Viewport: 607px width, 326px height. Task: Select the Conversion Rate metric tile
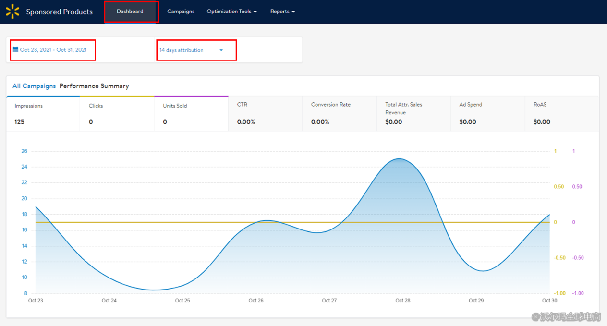tap(339, 114)
